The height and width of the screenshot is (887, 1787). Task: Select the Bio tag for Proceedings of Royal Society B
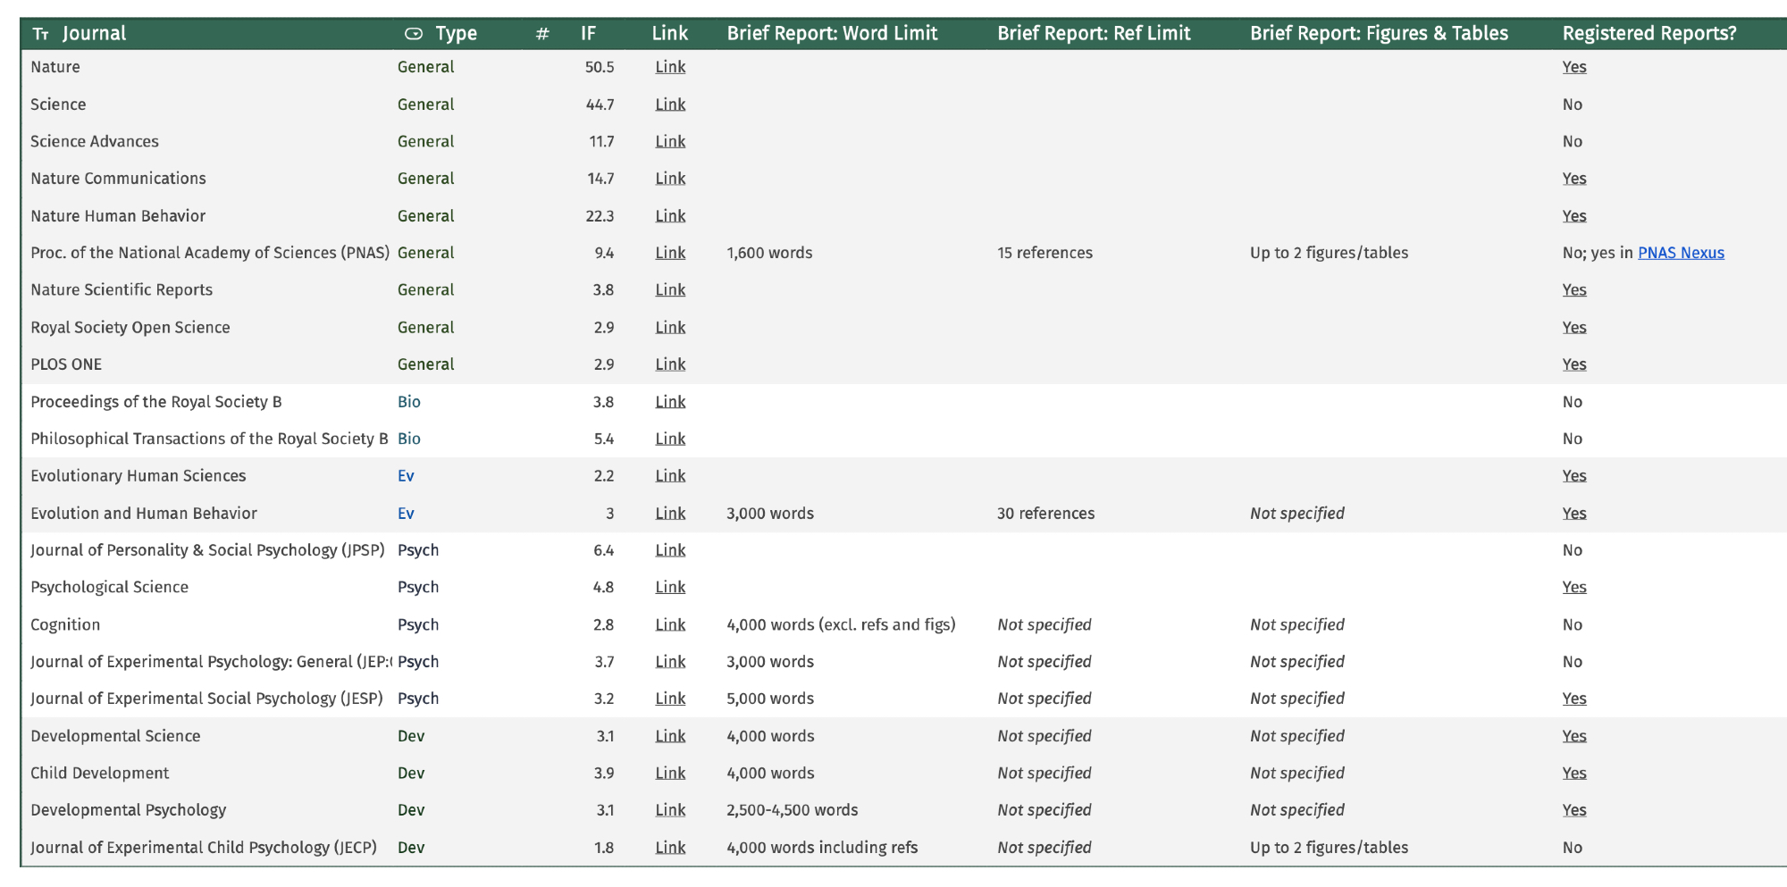coord(409,402)
